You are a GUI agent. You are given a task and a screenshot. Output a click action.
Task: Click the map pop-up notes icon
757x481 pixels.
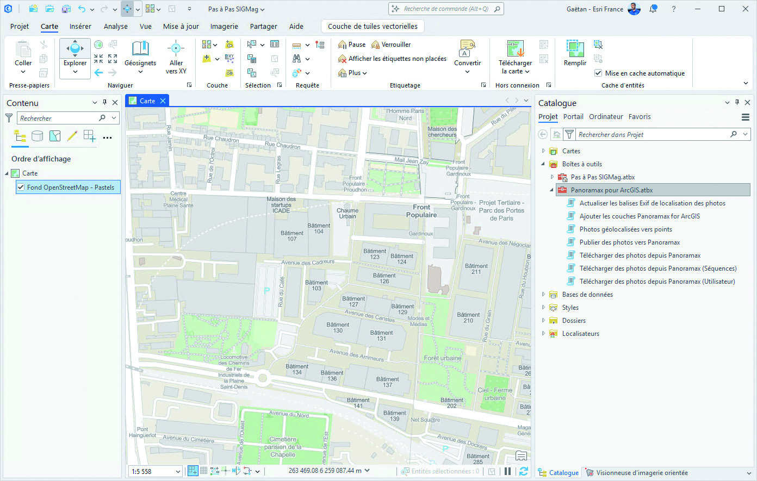pos(521,456)
